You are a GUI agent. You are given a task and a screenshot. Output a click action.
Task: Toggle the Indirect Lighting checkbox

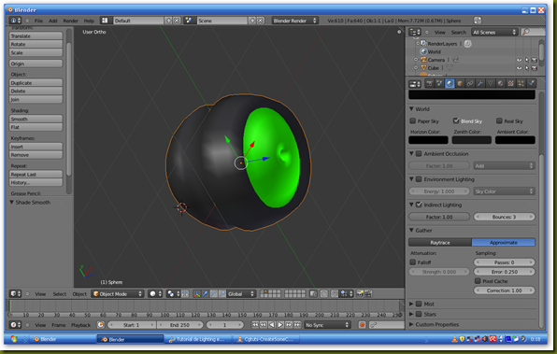420,205
